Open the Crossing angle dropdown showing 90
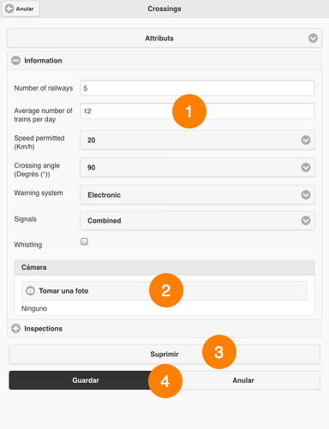 pos(197,168)
